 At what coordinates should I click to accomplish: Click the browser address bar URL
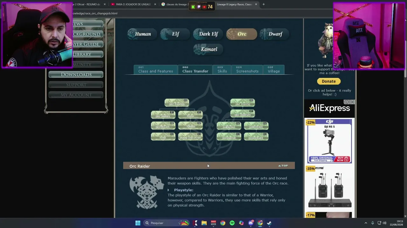95,13
